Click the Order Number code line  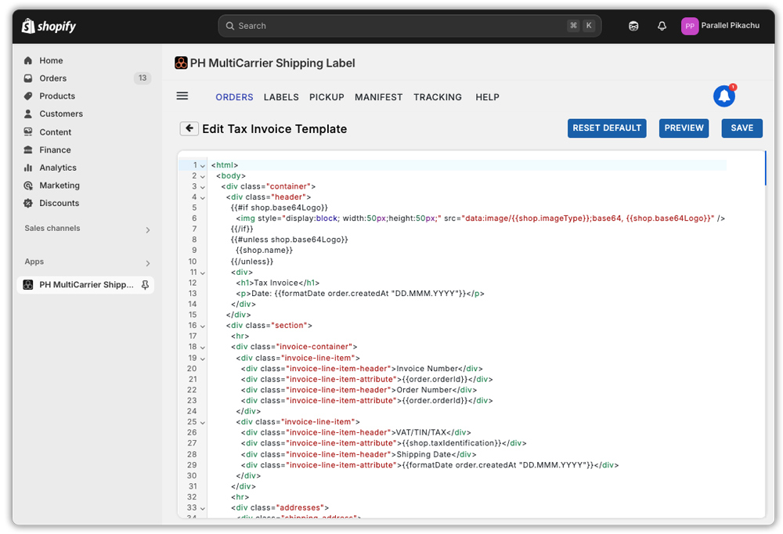359,390
